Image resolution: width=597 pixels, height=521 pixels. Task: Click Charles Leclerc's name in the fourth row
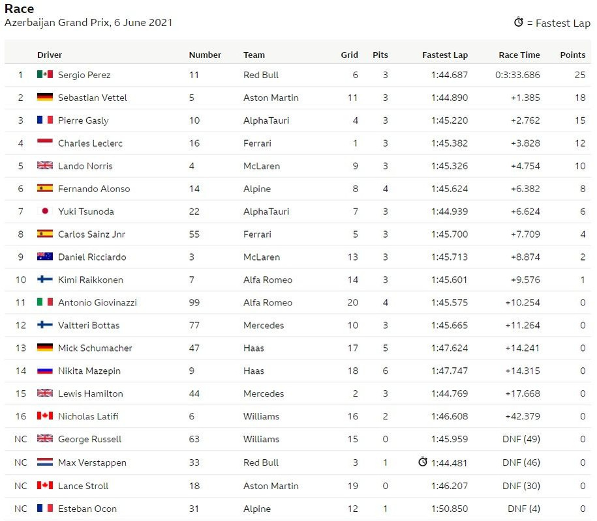click(90, 143)
